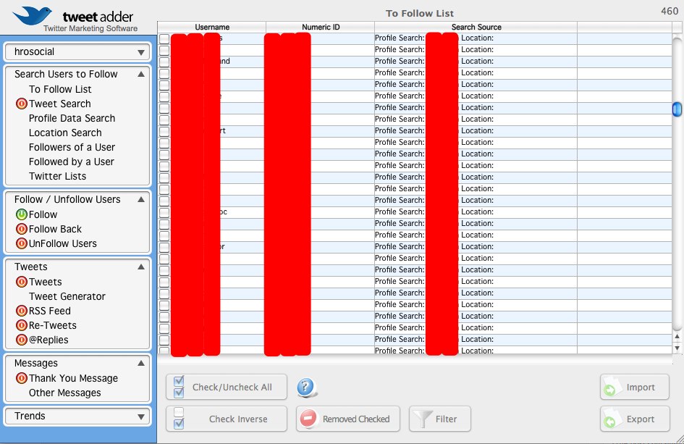The image size is (684, 444).
Task: Sort by the Numeric ID column header
Action: coord(321,27)
